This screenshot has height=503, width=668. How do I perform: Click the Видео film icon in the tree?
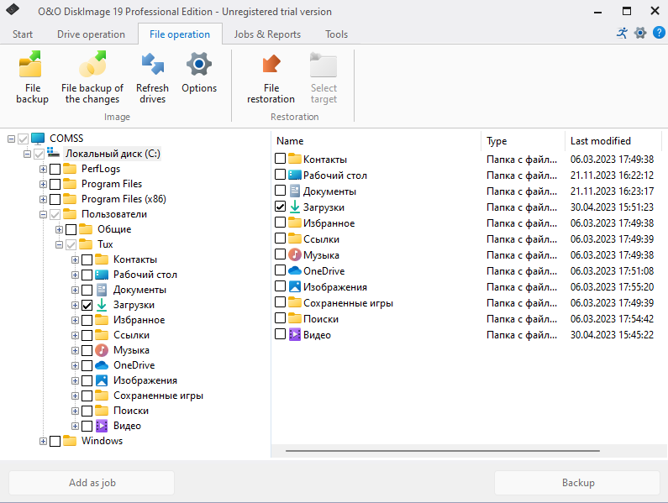pos(102,426)
